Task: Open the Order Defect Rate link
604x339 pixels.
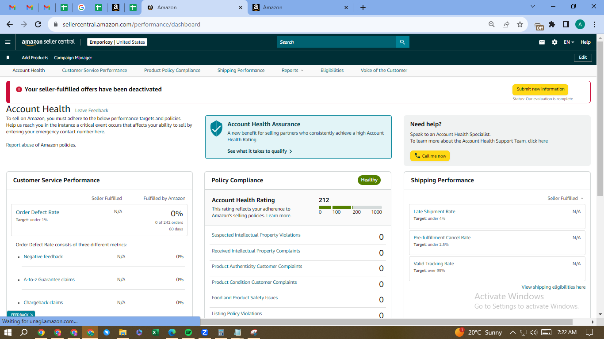Action: 38,212
